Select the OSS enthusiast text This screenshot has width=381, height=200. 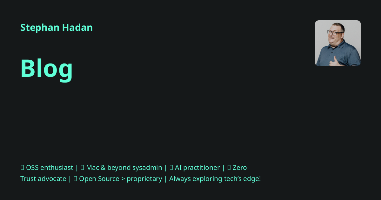click(x=50, y=168)
